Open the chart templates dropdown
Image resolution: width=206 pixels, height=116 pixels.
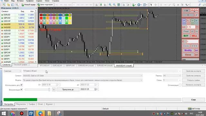(x=145, y=5)
